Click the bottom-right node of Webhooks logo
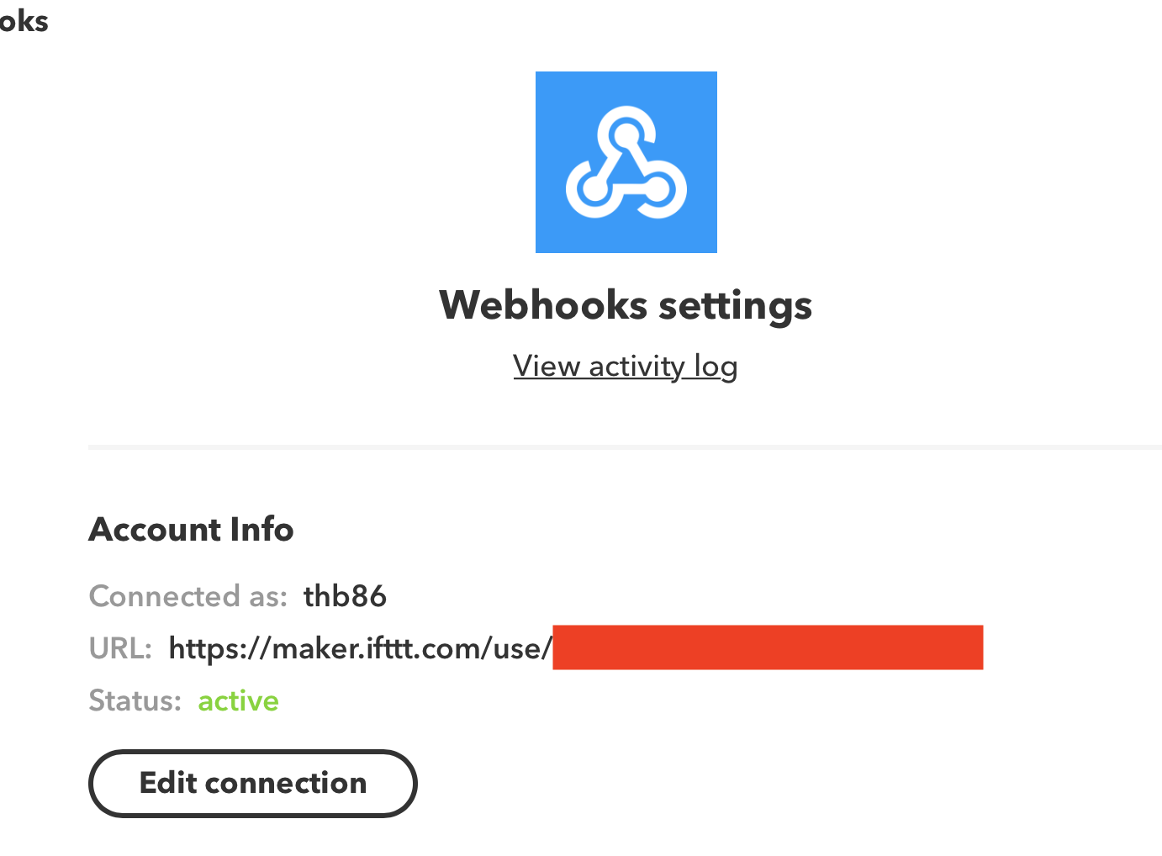This screenshot has width=1162, height=856. coord(658,189)
